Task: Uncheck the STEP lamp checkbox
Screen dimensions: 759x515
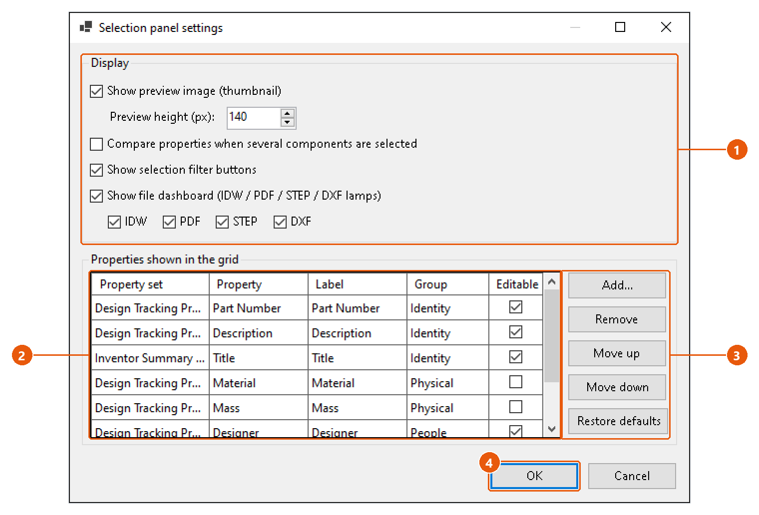Action: click(222, 222)
